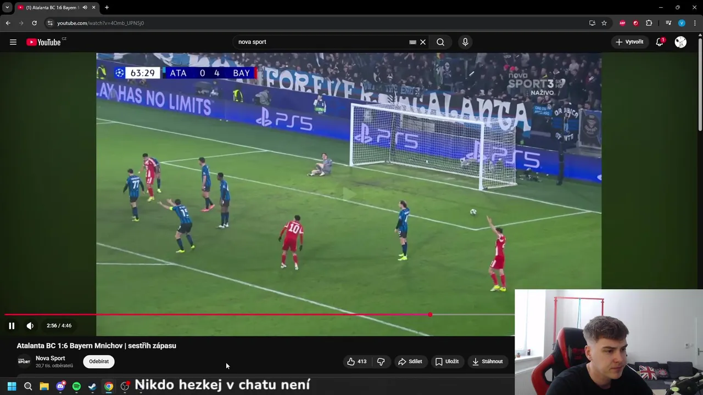Open the on-screen keyboard icon in search
Viewport: 703px width, 395px height.
[412, 42]
